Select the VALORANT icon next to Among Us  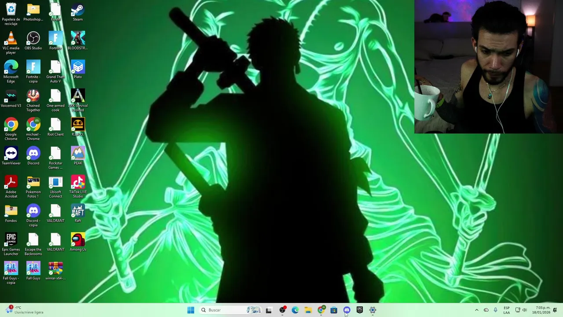55,242
